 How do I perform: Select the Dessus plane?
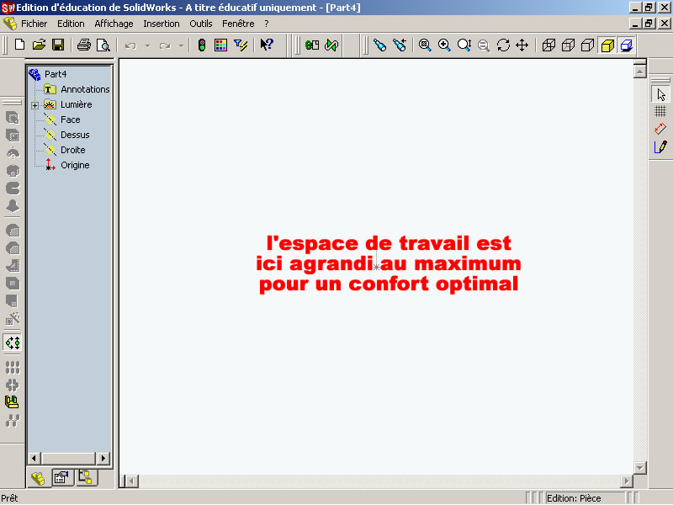point(75,135)
